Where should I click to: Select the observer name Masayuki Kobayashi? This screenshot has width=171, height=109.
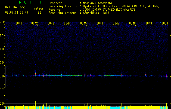98,3
